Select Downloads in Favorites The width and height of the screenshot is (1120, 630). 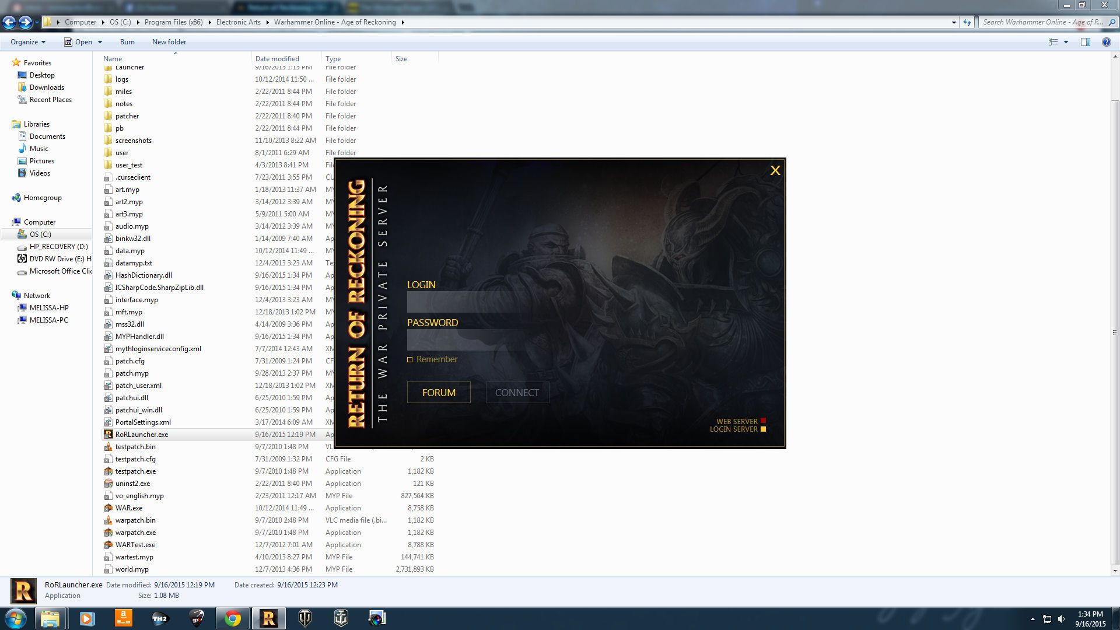[x=47, y=87]
